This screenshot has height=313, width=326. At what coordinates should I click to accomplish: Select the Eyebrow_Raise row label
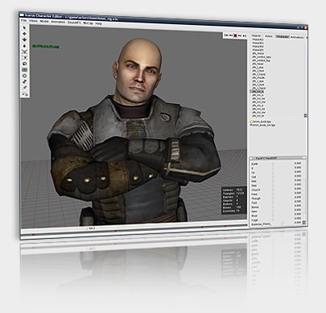262,224
